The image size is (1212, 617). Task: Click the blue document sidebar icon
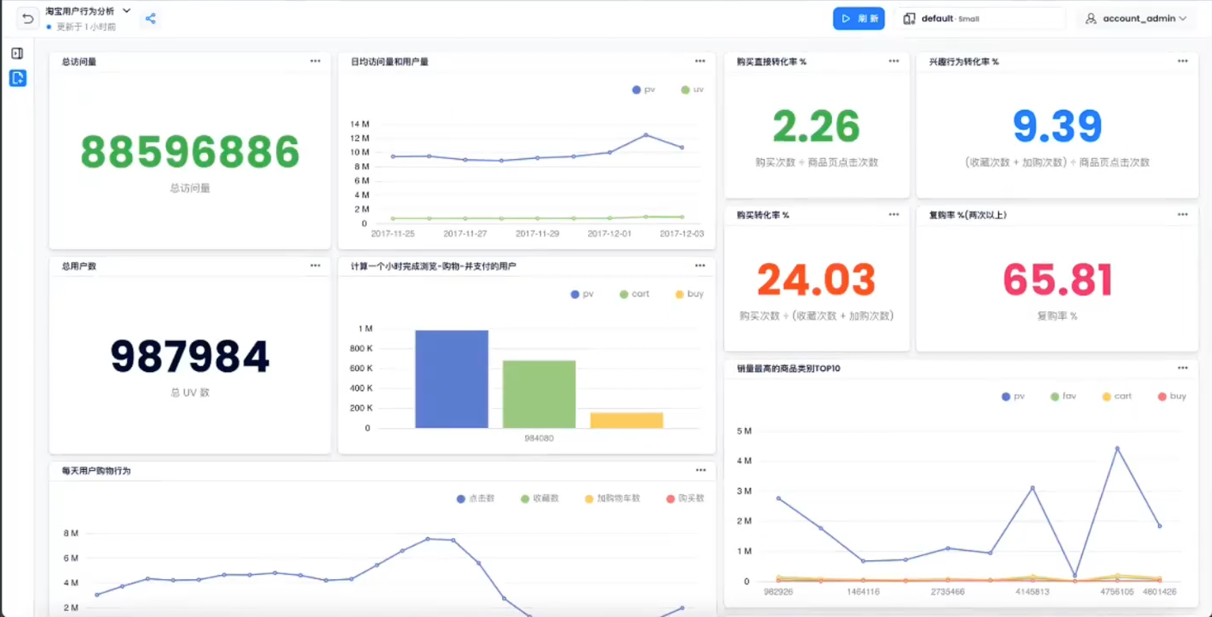[17, 78]
